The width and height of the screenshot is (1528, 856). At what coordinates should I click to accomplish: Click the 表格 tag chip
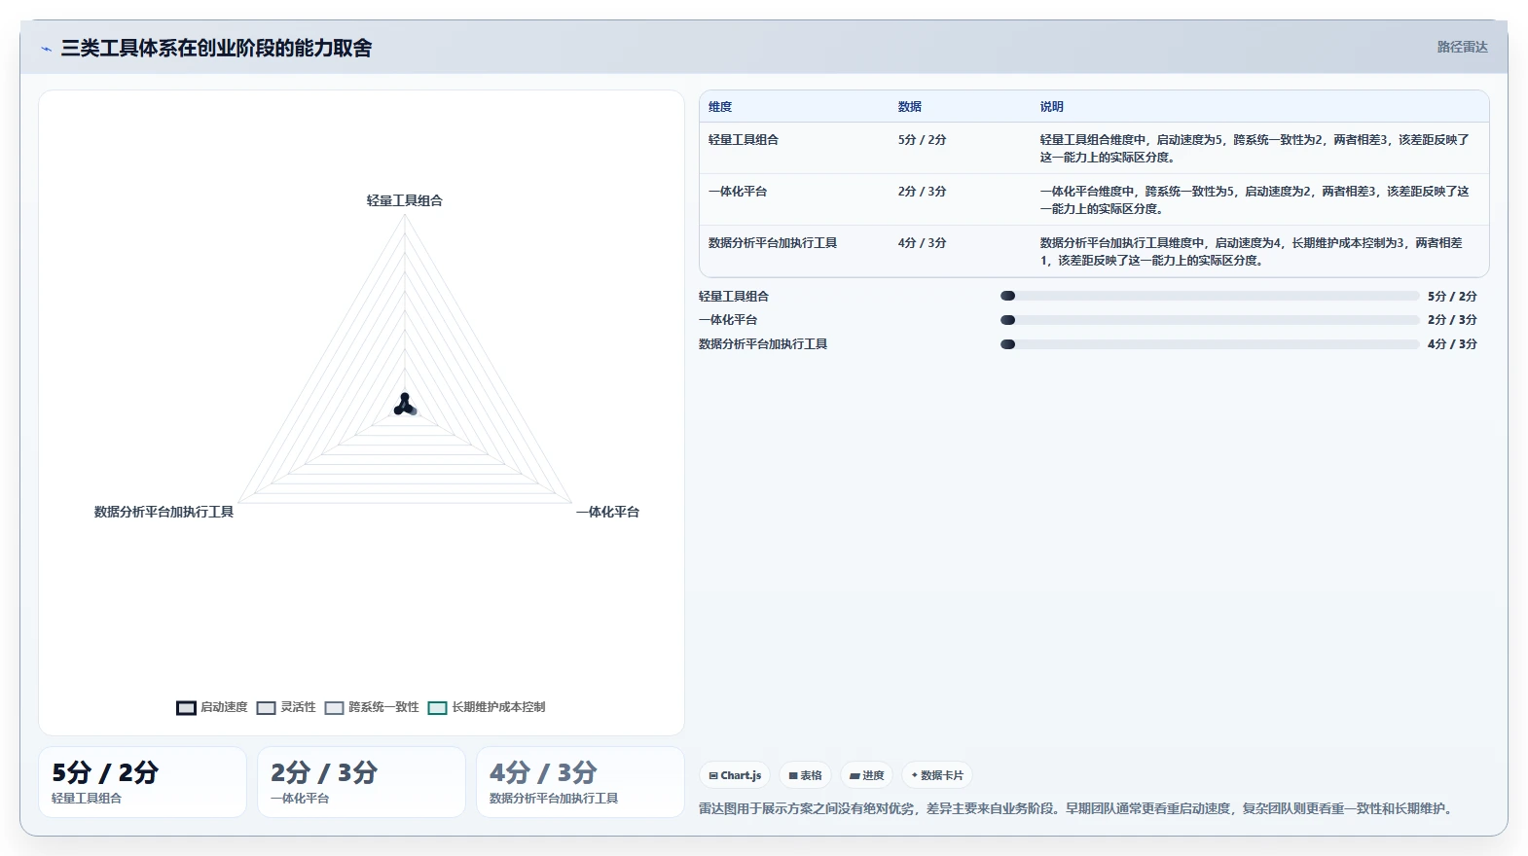pyautogui.click(x=805, y=775)
